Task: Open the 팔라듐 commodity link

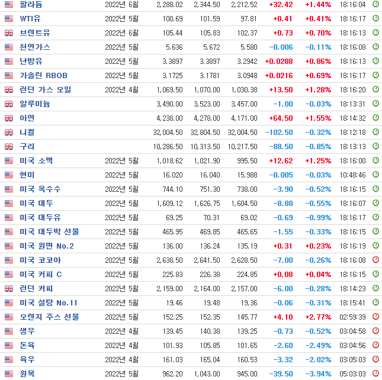Action: [31, 4]
